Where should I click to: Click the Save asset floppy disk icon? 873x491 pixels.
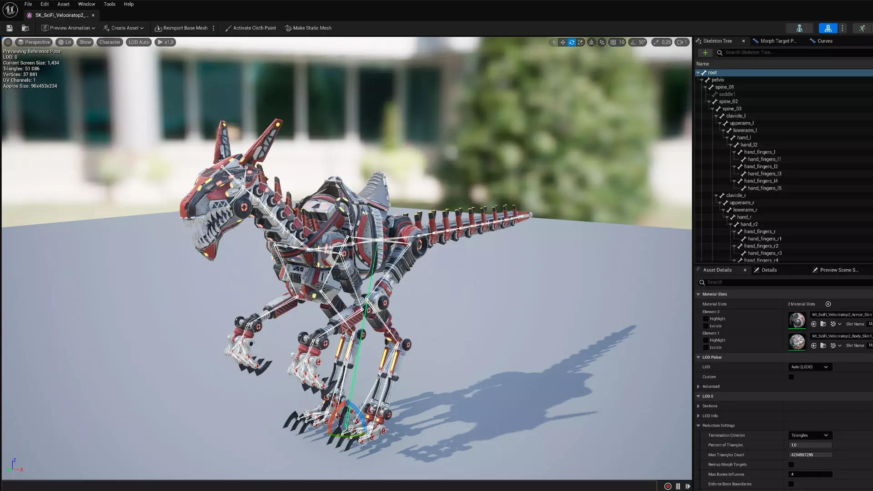tap(9, 28)
